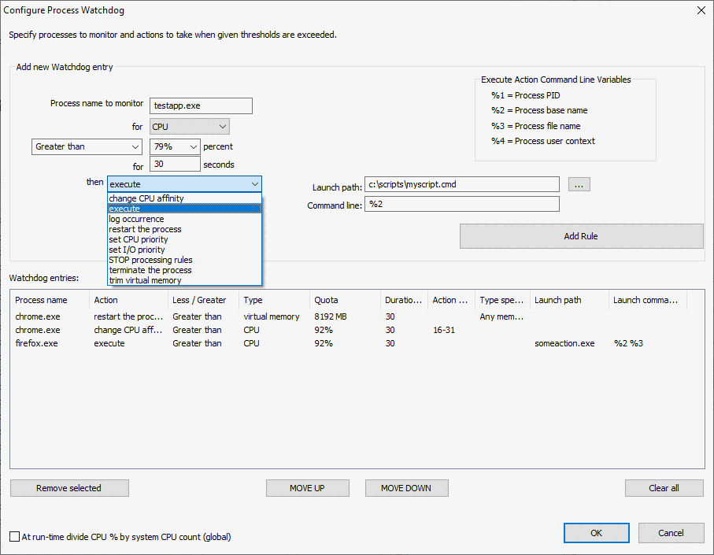Enable divide CPU % by system CPU count
The width and height of the screenshot is (714, 555).
coord(15,537)
